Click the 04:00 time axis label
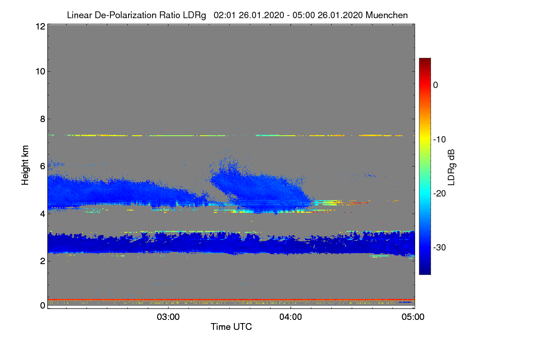 coord(291,317)
